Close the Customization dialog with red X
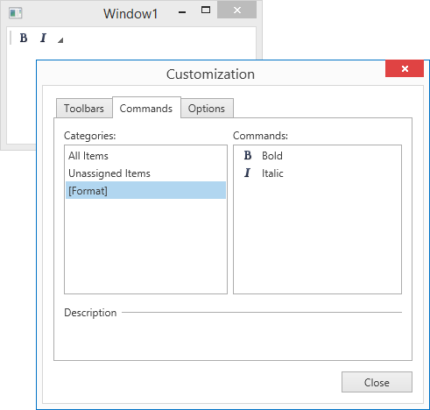 pyautogui.click(x=405, y=68)
